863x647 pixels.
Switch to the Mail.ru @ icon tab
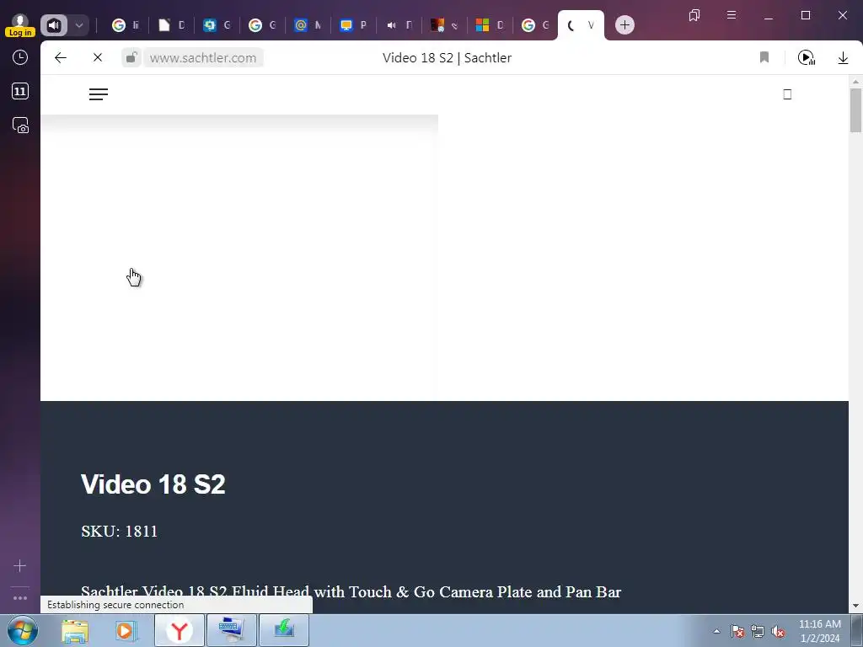(x=307, y=25)
